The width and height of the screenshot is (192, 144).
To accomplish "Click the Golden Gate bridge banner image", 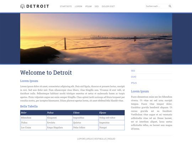I will coord(96,38).
